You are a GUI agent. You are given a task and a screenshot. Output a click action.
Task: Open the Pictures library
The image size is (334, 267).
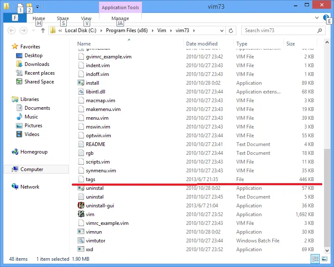pyautogui.click(x=33, y=126)
